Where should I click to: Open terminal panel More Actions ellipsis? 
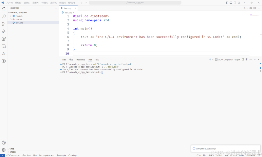[251, 59]
